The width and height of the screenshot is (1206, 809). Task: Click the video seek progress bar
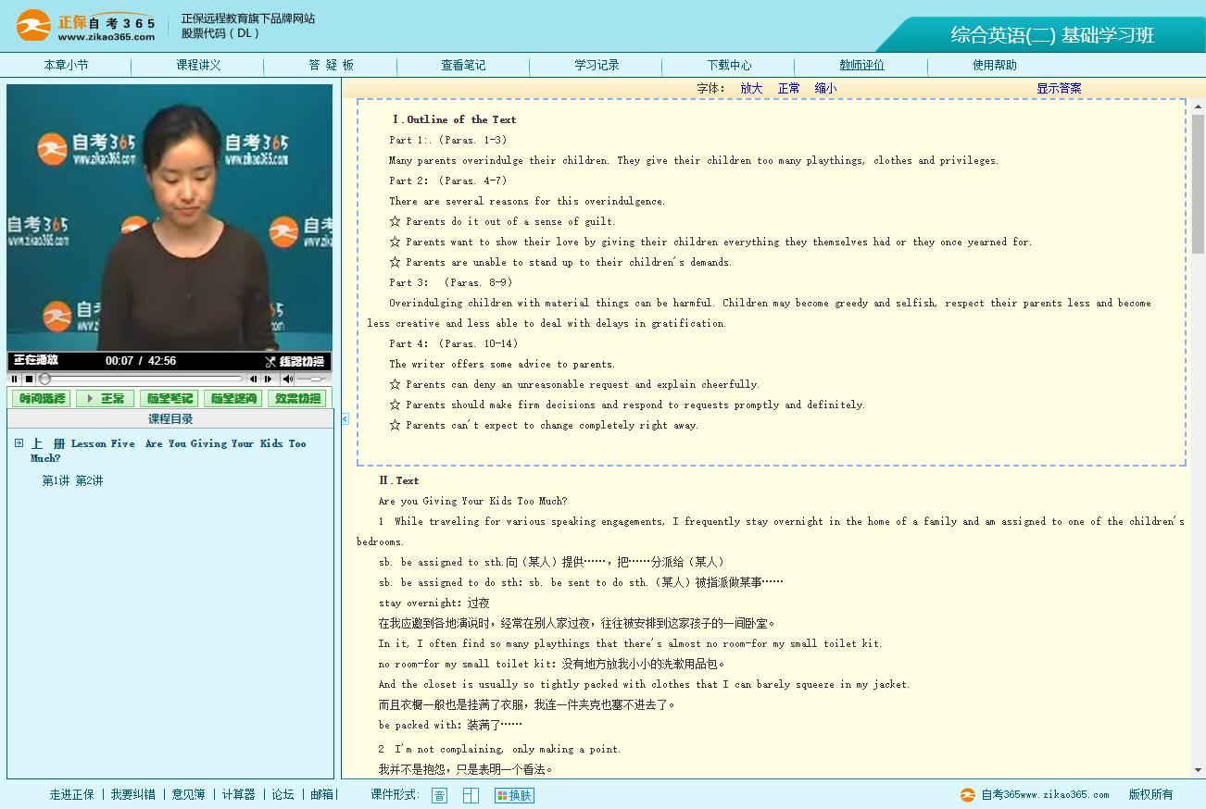point(141,379)
